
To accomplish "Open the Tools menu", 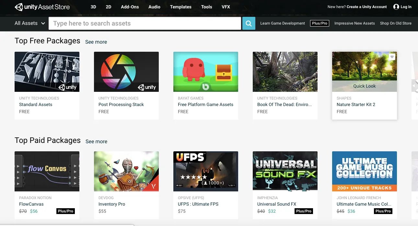I will pos(207,7).
